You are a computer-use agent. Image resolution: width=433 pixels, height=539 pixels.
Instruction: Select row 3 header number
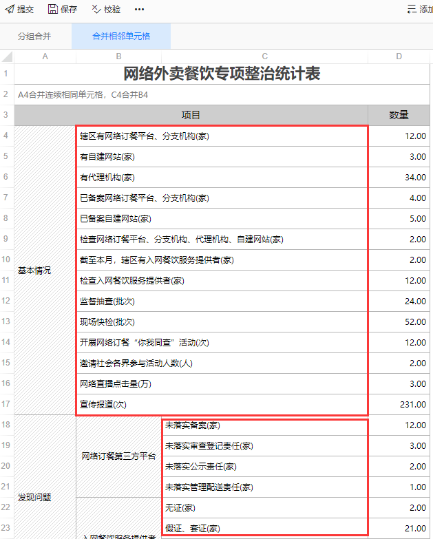[x=6, y=115]
